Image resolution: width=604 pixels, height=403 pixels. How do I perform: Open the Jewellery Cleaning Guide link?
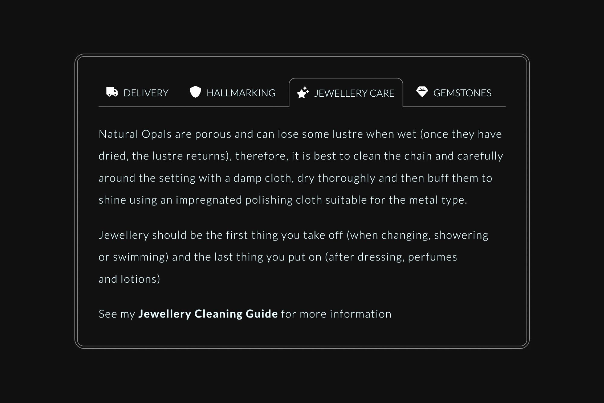coord(208,314)
